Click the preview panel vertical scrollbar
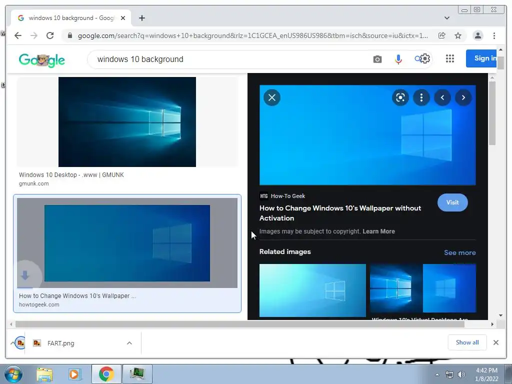Screen dimensions: 512x384 [492, 113]
